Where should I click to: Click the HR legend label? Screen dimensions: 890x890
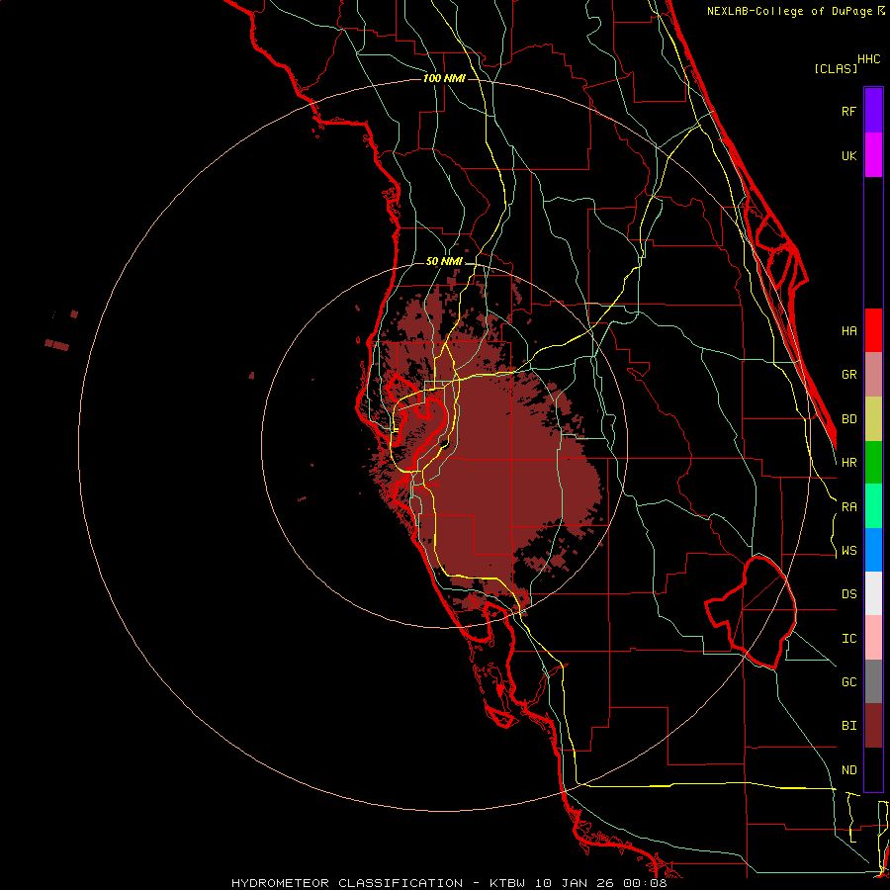[848, 463]
